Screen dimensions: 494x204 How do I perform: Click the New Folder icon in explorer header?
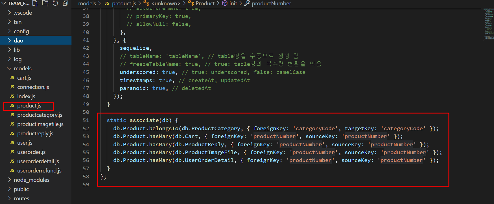(45, 3)
